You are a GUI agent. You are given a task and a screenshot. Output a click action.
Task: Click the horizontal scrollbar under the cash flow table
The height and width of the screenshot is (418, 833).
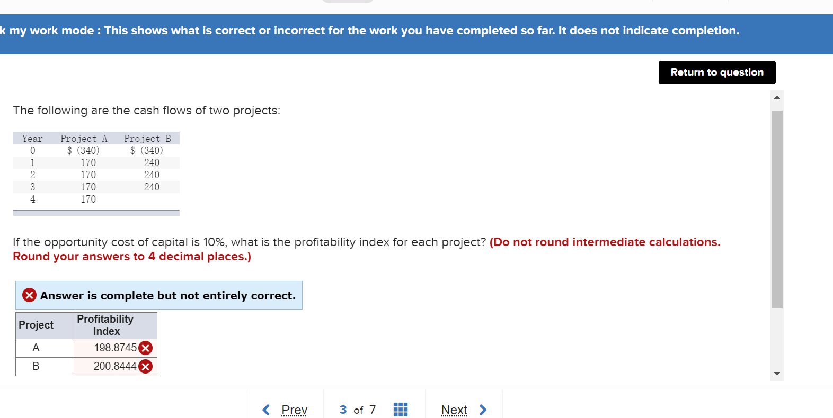tap(95, 213)
